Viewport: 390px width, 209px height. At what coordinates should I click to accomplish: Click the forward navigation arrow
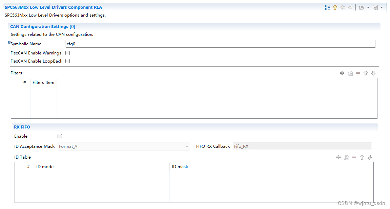coord(351,8)
